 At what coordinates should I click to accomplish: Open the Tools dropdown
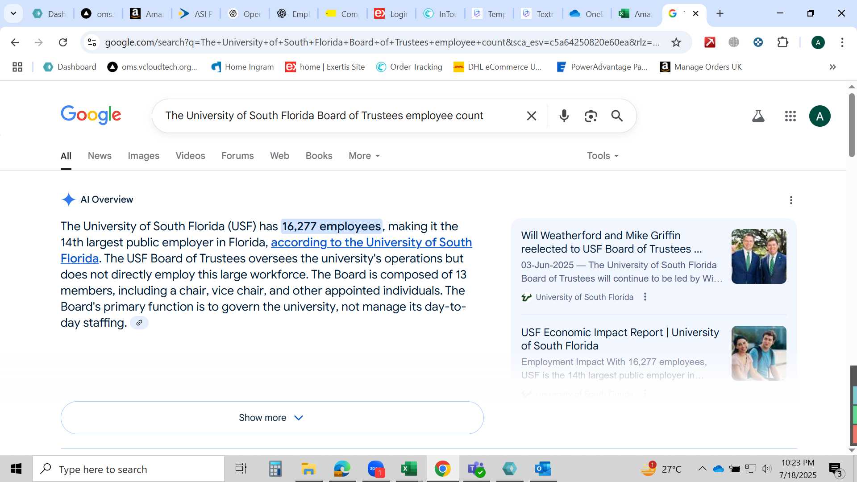point(603,156)
